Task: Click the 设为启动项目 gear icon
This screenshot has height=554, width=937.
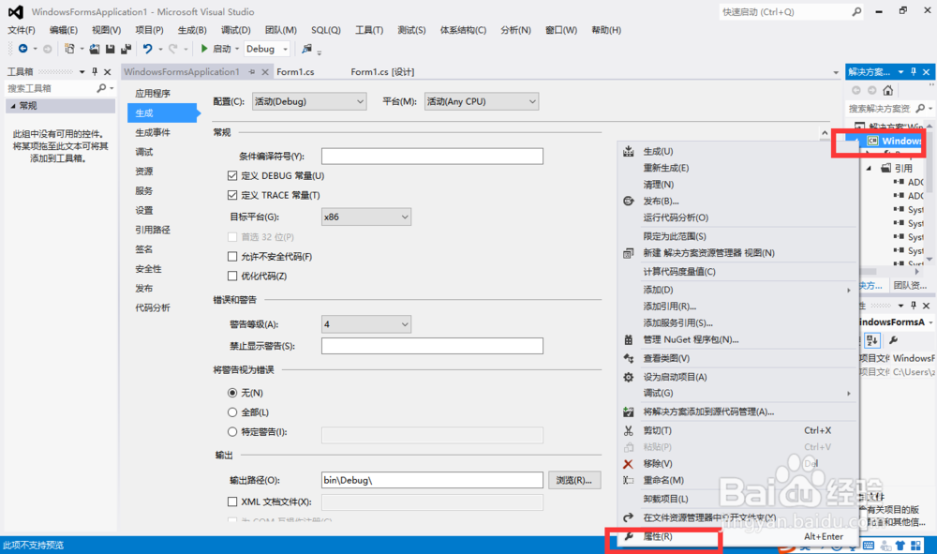Action: click(628, 377)
